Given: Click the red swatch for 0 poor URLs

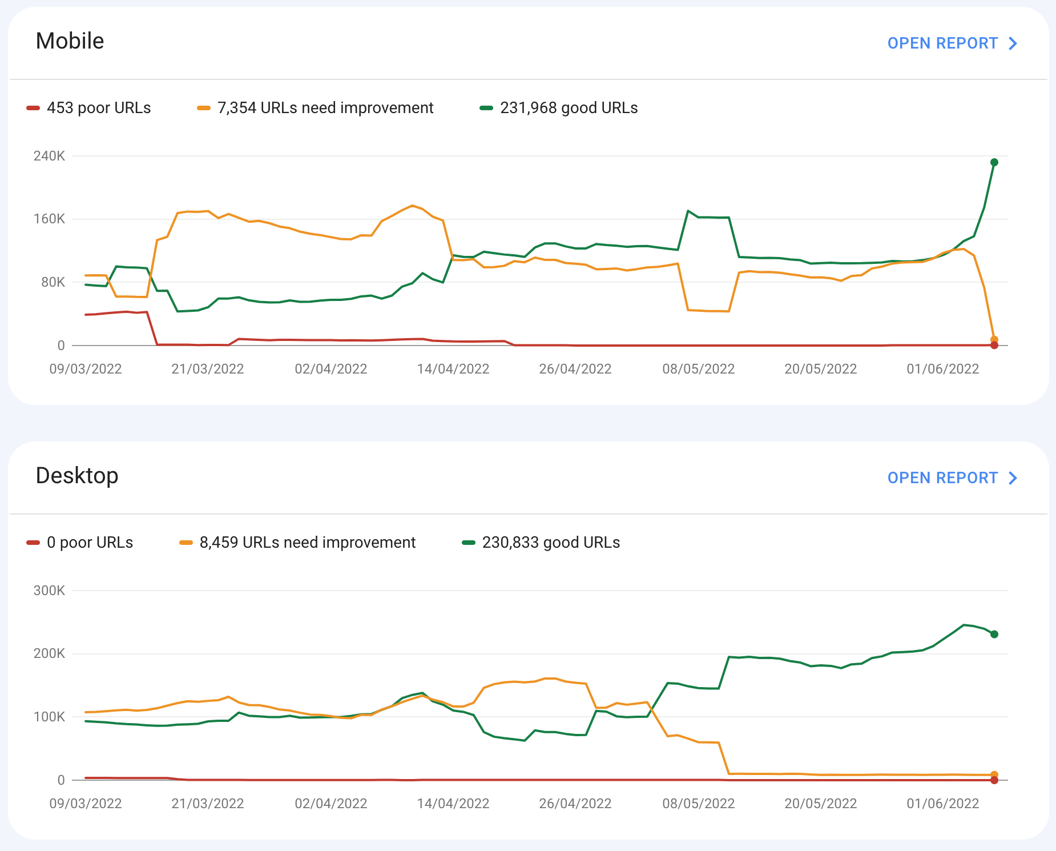Looking at the screenshot, I should coord(33,543).
